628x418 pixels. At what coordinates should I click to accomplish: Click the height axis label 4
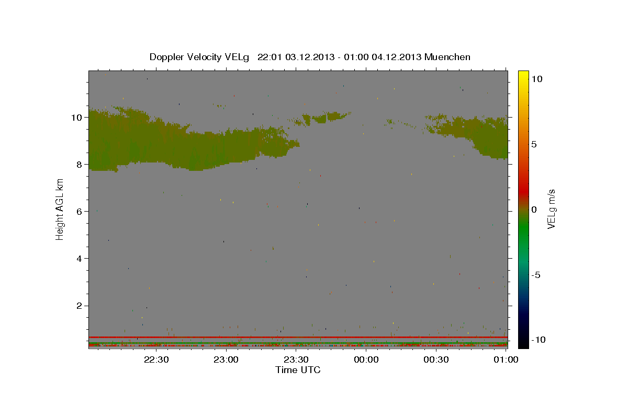80,258
